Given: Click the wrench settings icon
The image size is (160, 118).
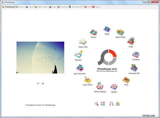Looking at the screenshot, I should coord(96,104).
